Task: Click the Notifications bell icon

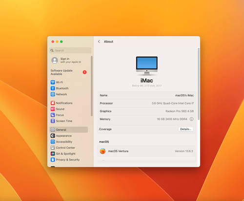Action: pos(53,103)
